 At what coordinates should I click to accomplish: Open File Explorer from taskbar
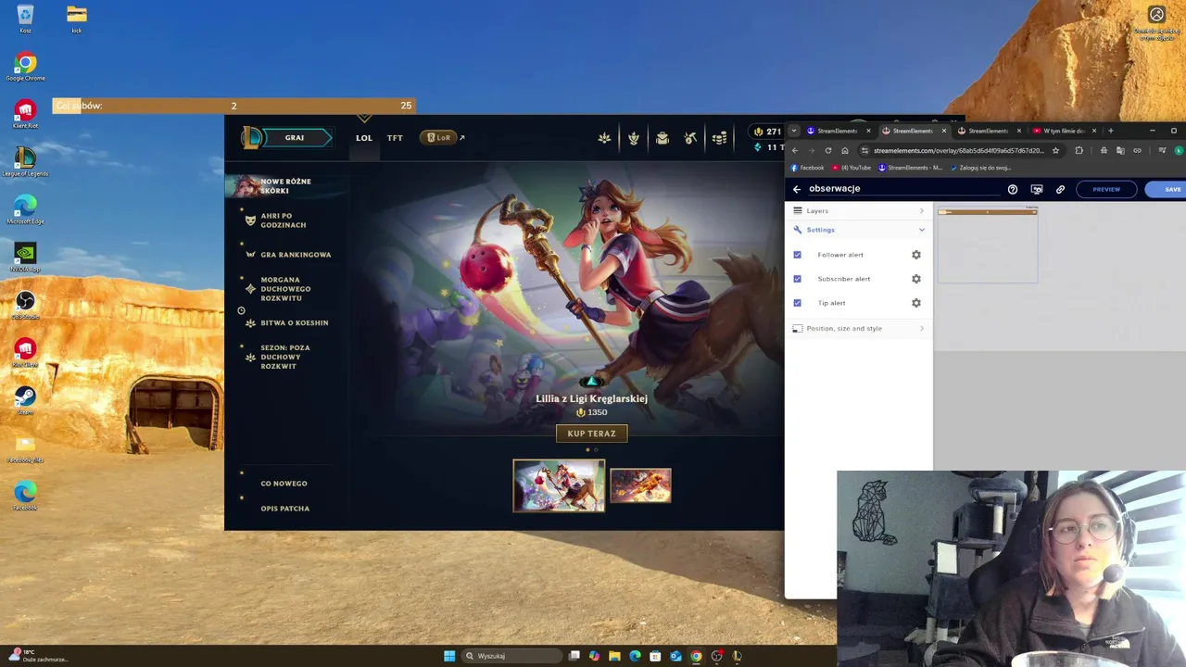614,656
